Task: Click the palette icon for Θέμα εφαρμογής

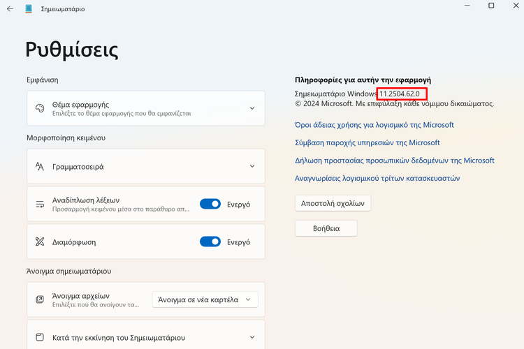Action: point(40,108)
